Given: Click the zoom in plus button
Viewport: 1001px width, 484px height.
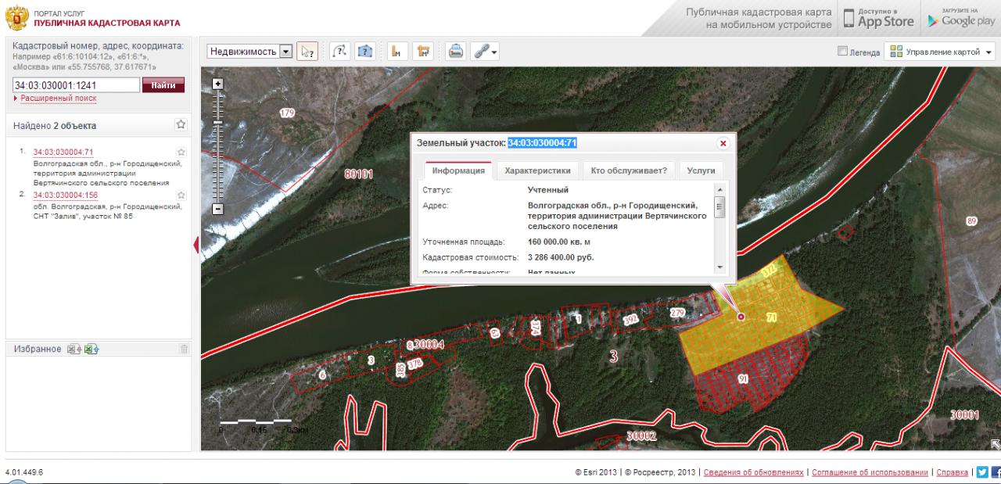Looking at the screenshot, I should pyautogui.click(x=218, y=83).
